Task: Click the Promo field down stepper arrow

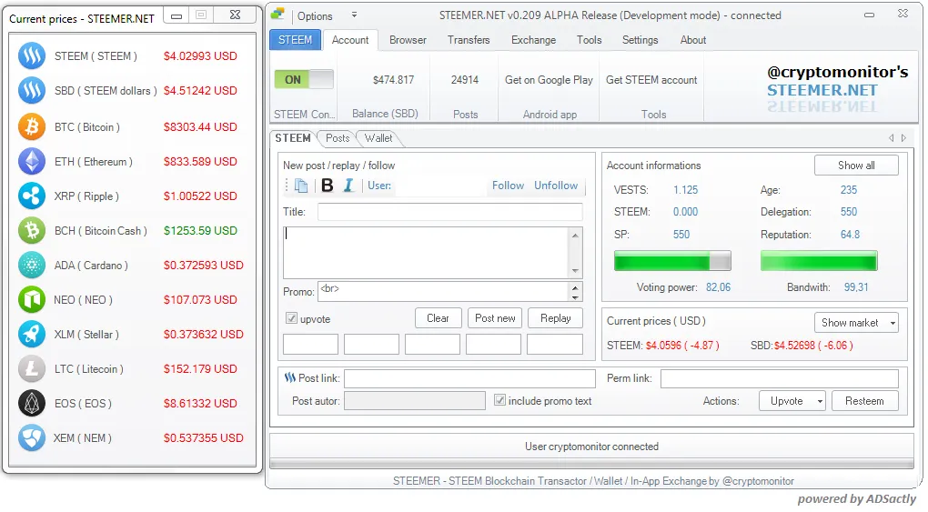Action: click(575, 296)
